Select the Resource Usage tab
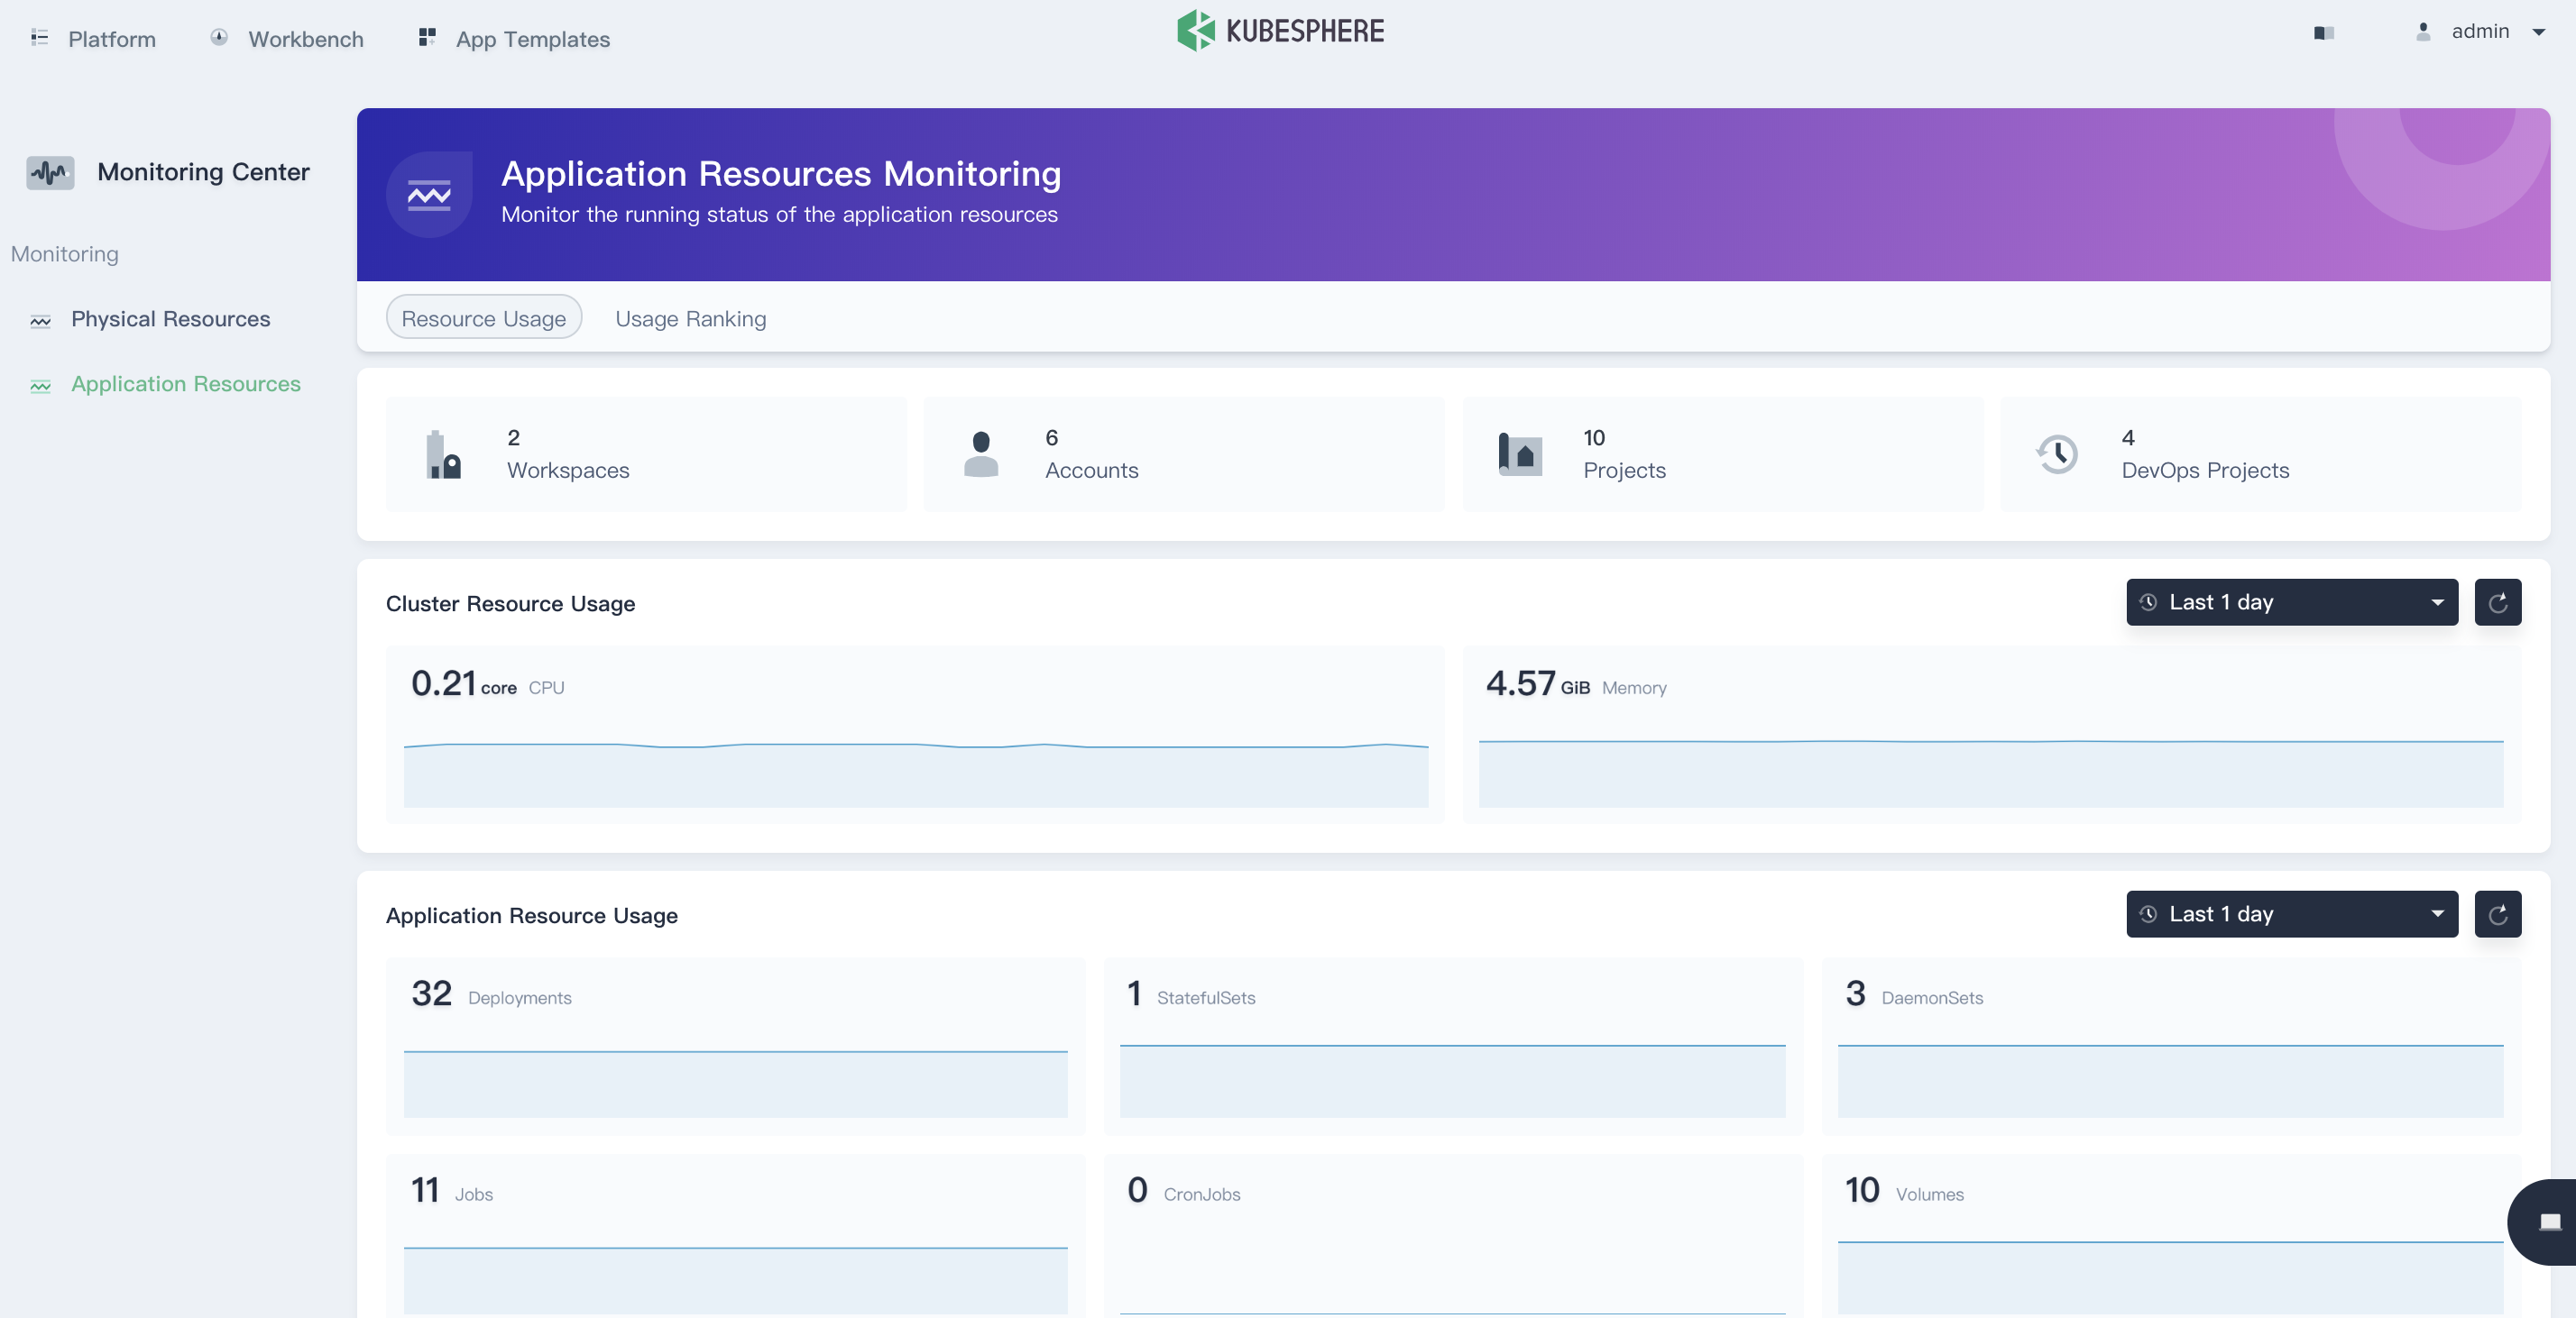 pos(483,316)
